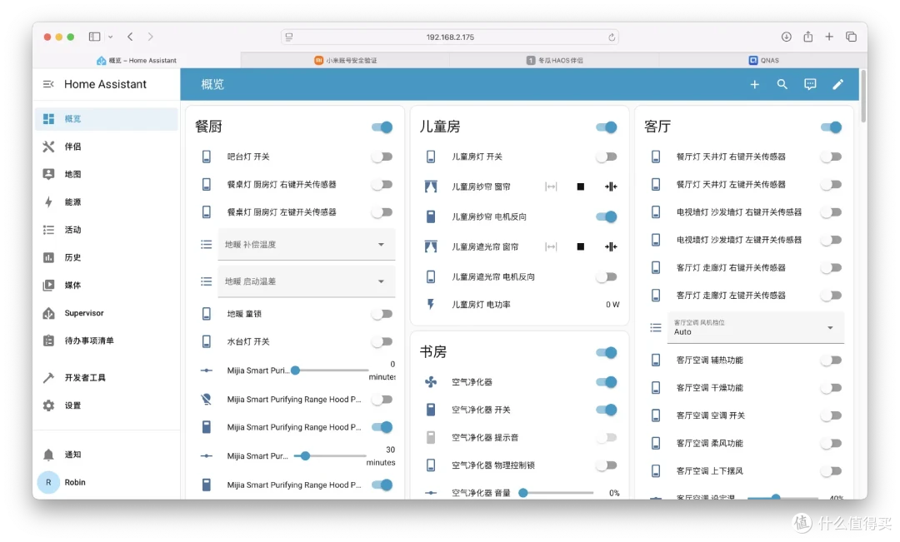This screenshot has height=542, width=900.
Task: Open 客厅空调 风机档位 Auto dropdown
Action: pyautogui.click(x=755, y=327)
